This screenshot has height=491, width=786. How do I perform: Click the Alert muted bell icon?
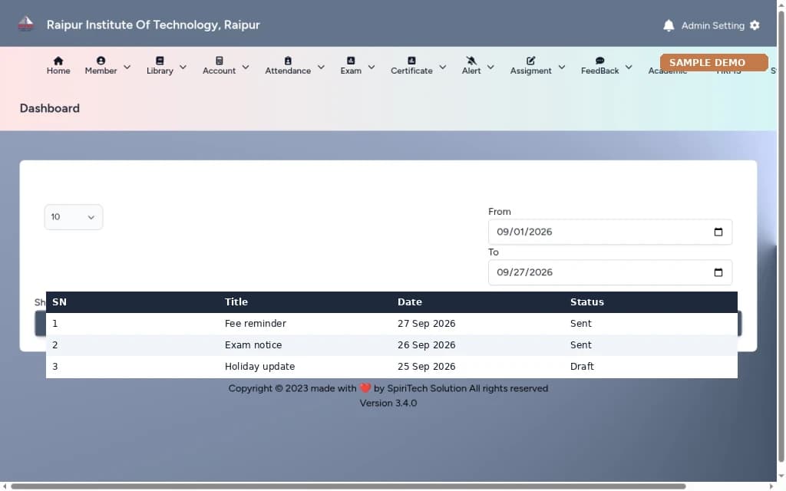click(x=471, y=61)
